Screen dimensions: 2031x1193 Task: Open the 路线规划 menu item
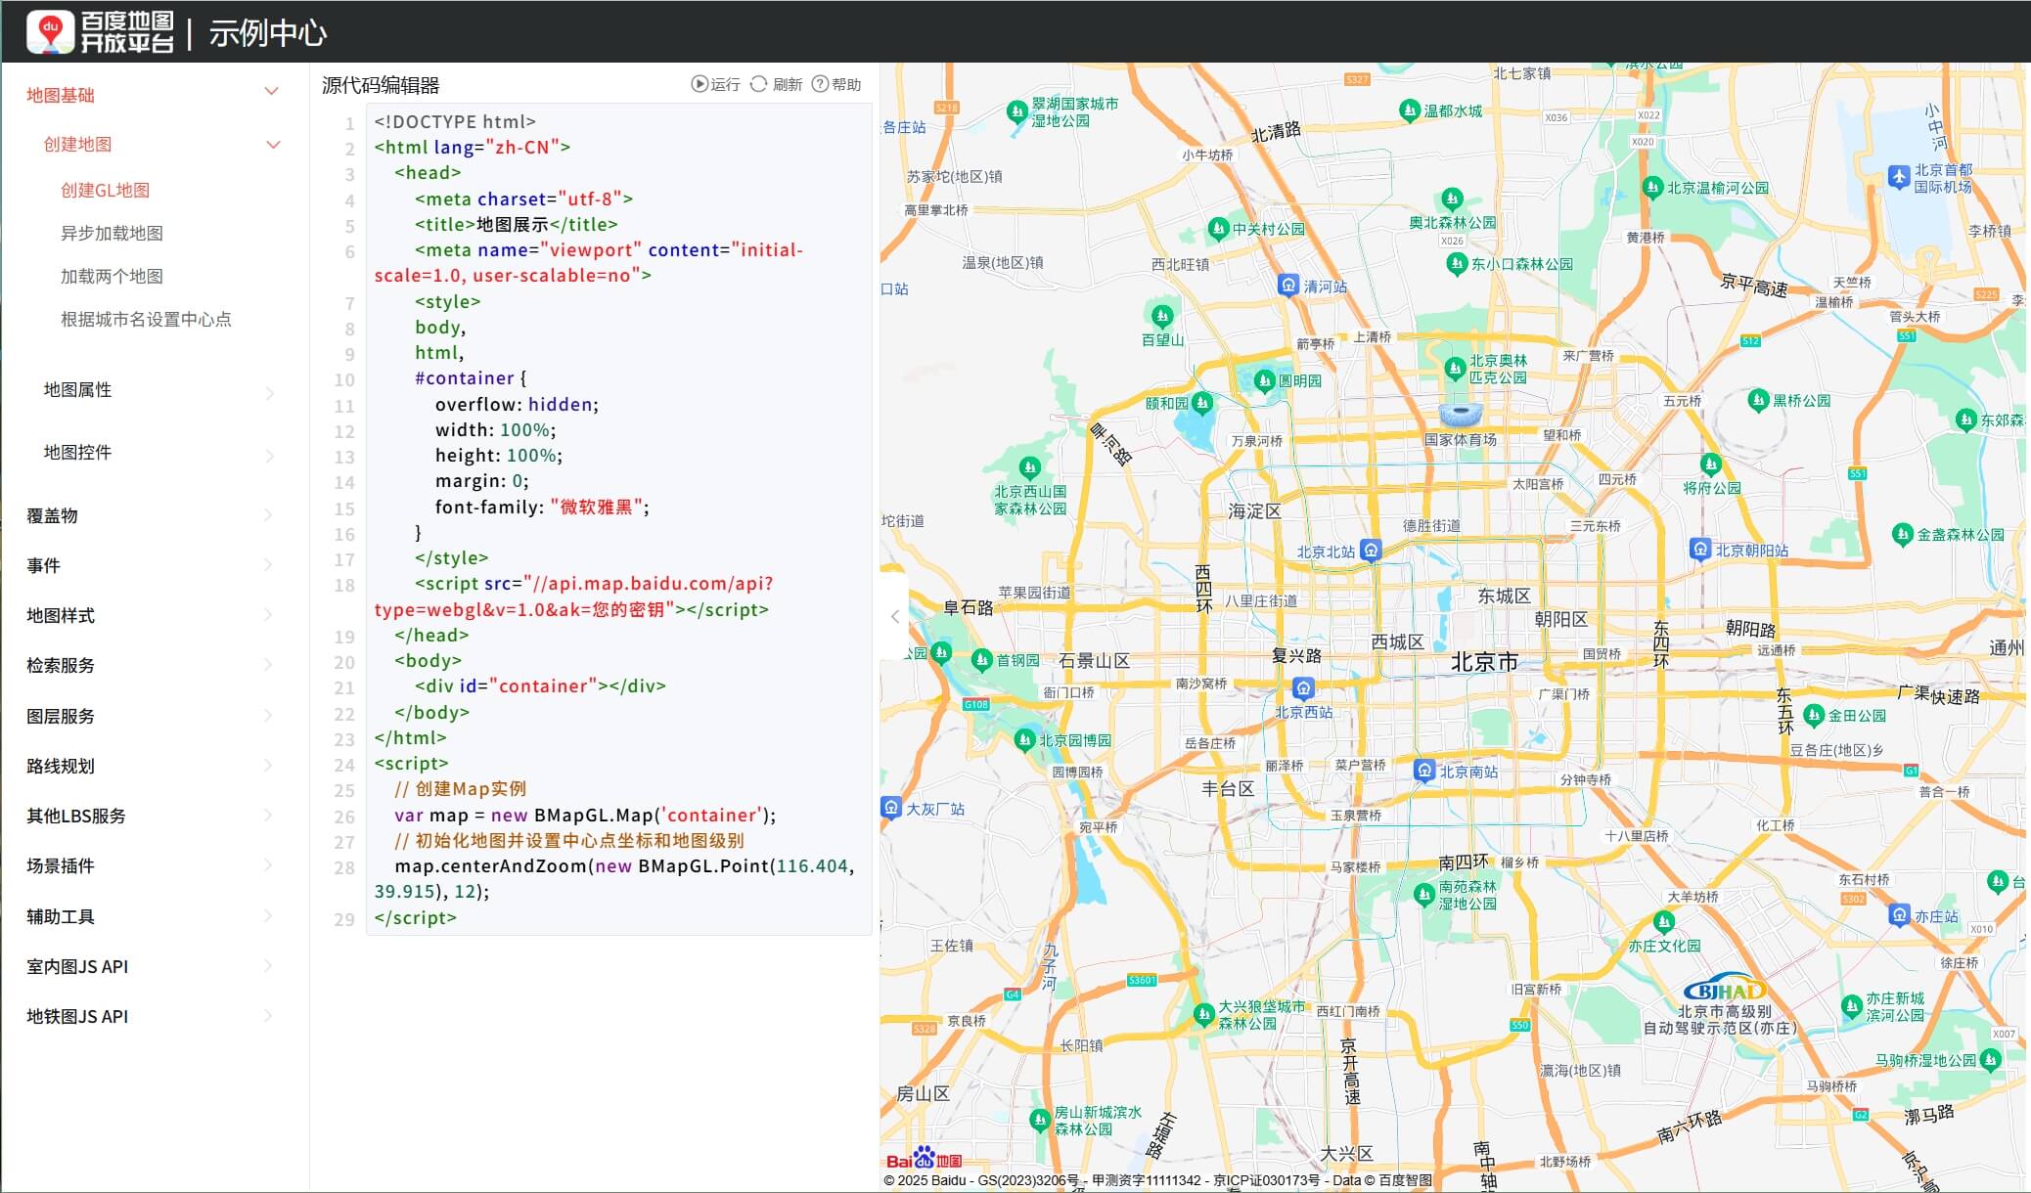61,767
